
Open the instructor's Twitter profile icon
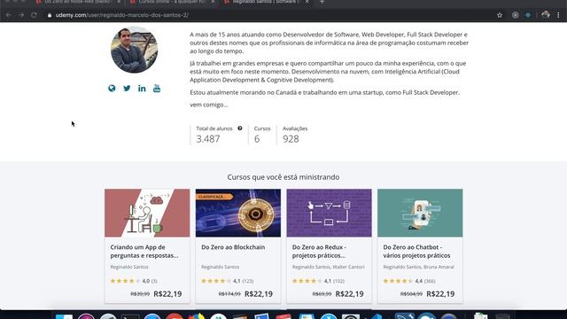pyautogui.click(x=127, y=89)
